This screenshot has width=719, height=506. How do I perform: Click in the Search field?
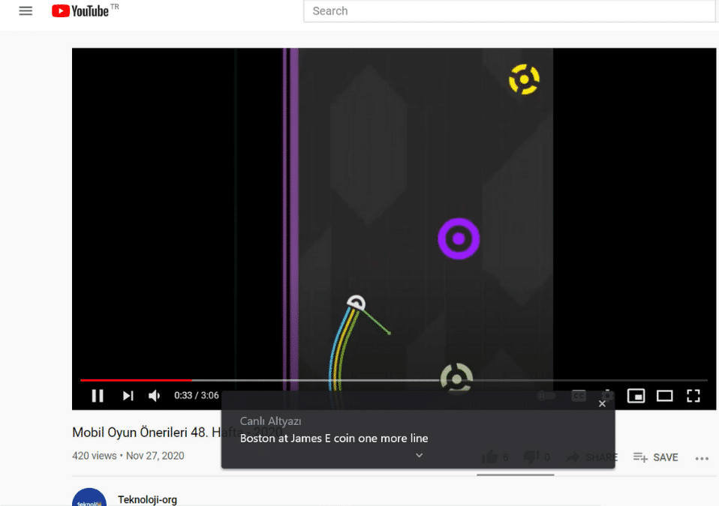(509, 11)
